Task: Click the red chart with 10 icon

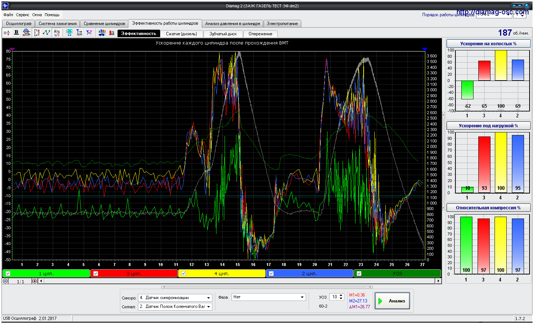Action: (x=112, y=33)
